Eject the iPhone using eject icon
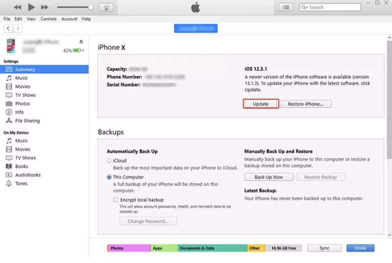This screenshot has height=263, width=392. 81,42
